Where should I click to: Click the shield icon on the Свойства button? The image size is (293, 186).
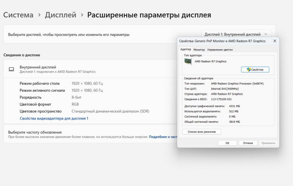point(249,69)
